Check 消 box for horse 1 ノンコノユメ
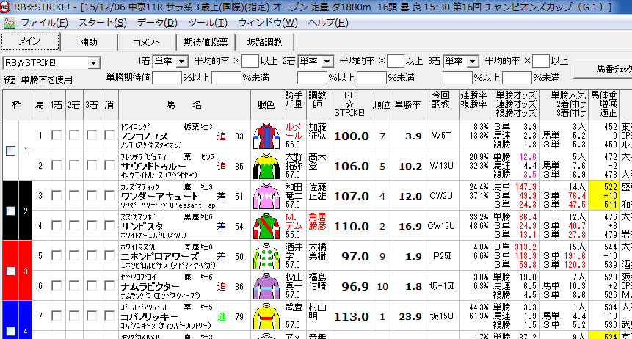 (109, 136)
